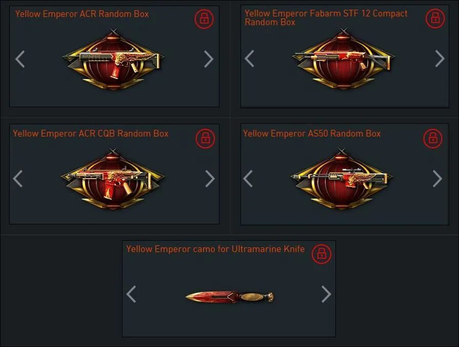Click lock icon on Fabarm STF 12 Compact box
The width and height of the screenshot is (459, 347).
(435, 18)
